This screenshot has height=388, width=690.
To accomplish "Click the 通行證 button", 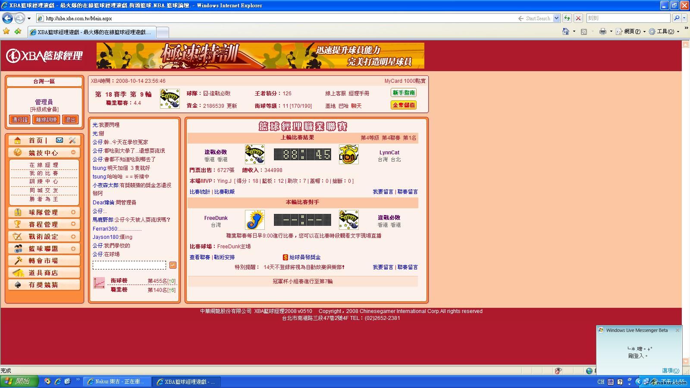I will [20, 119].
